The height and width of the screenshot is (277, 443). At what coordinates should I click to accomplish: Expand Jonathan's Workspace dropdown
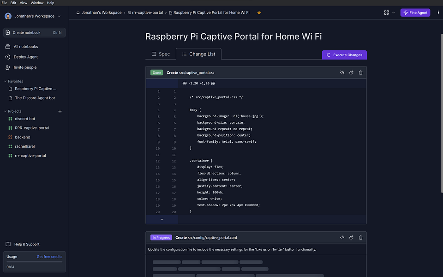point(59,16)
